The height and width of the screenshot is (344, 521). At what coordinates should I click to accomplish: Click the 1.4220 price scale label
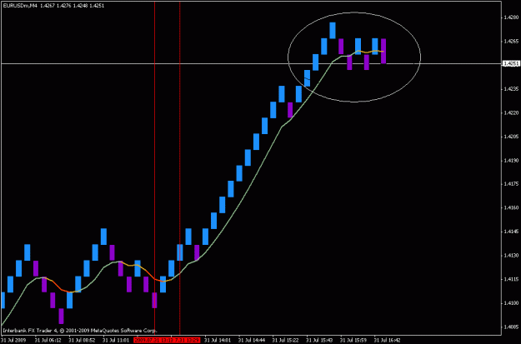tap(511, 113)
